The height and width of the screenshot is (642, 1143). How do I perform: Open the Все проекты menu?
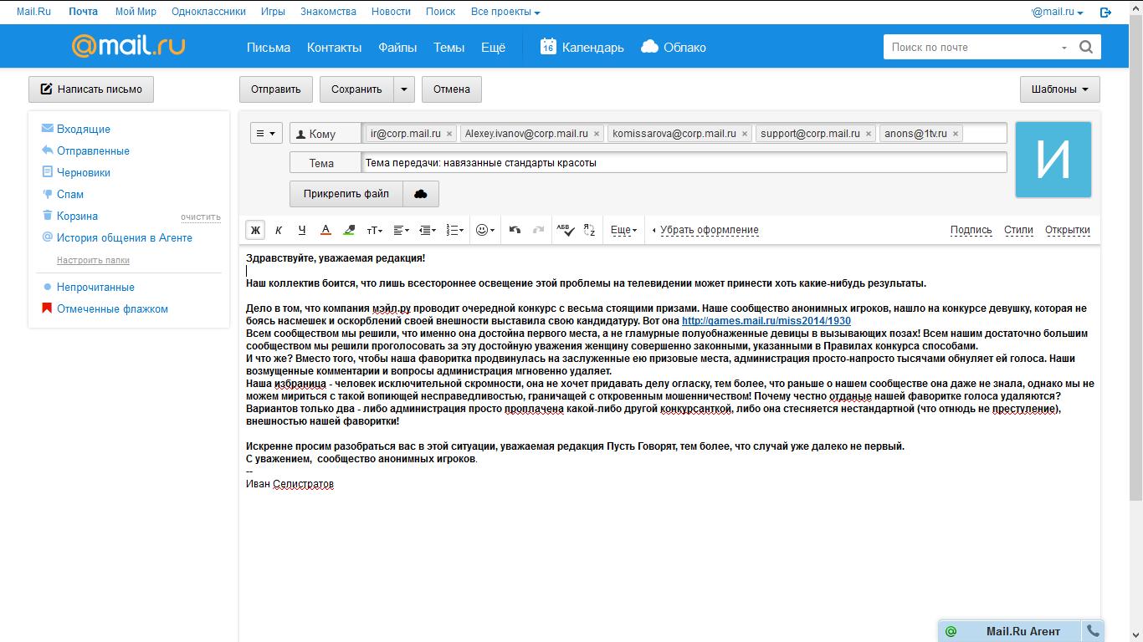[x=505, y=12]
